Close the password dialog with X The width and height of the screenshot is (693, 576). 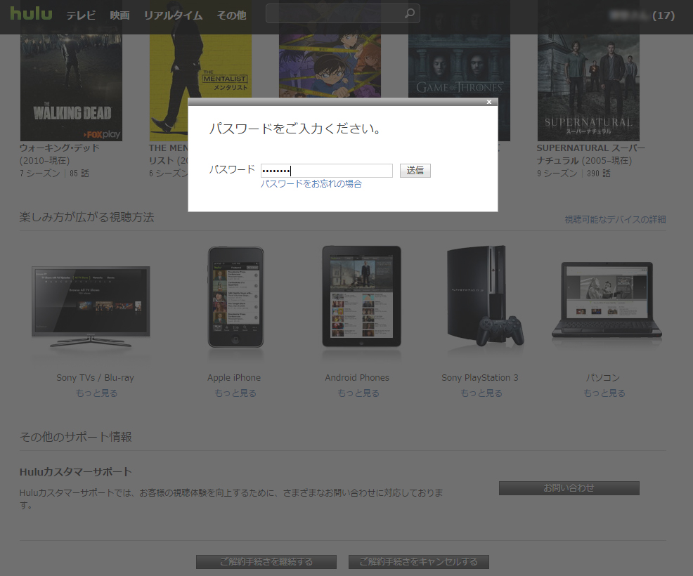488,102
